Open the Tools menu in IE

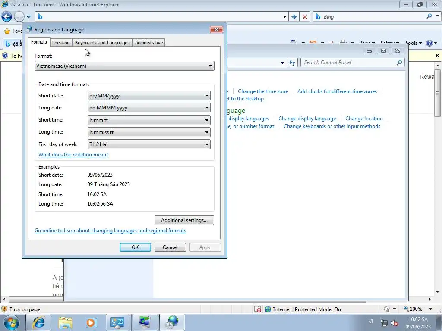413,43
